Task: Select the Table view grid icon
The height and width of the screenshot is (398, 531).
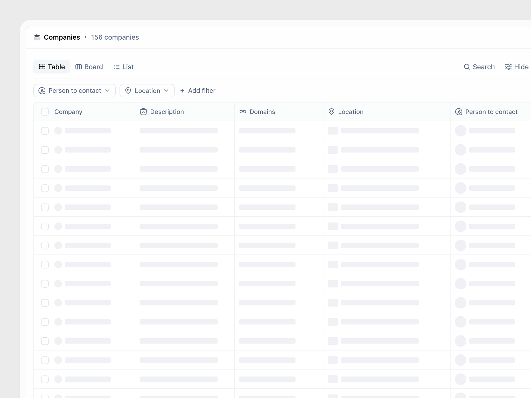Action: pyautogui.click(x=42, y=67)
